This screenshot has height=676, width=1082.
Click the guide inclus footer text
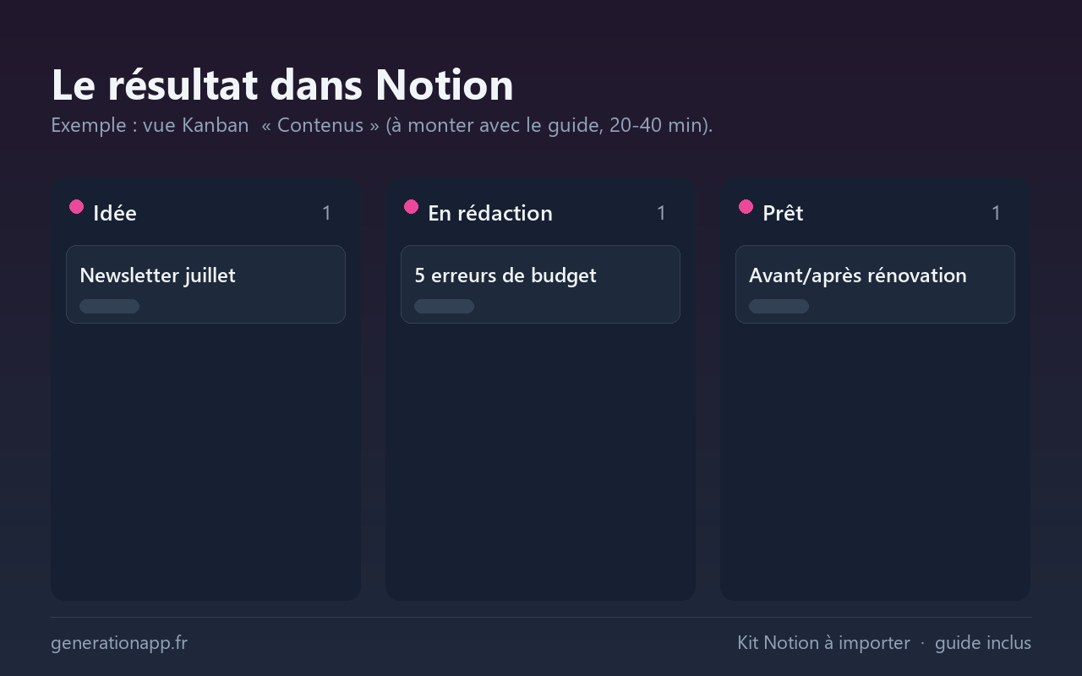point(983,643)
